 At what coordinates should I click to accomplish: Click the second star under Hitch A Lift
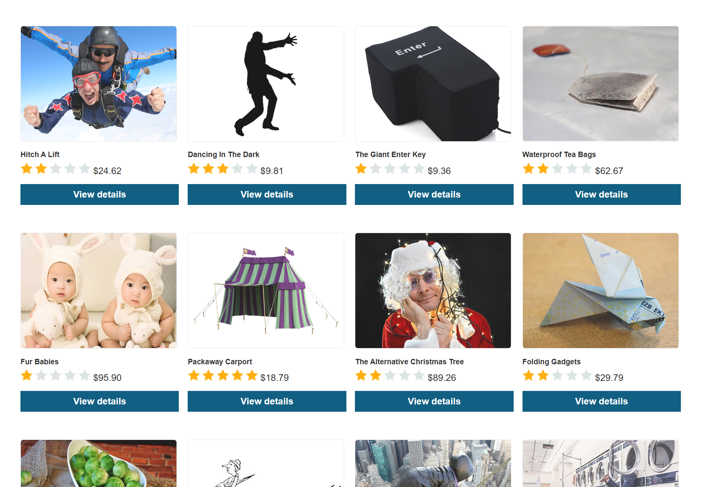(x=41, y=169)
